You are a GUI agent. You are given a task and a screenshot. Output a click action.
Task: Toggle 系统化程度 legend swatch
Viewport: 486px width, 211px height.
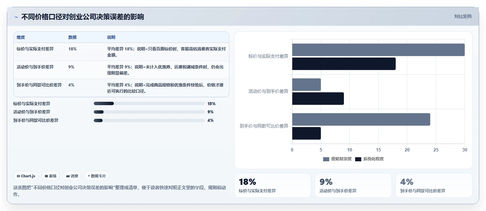pyautogui.click(x=358, y=159)
